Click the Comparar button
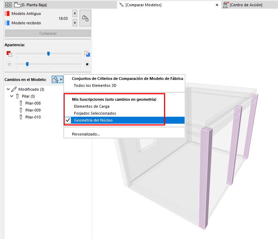This screenshot has width=278, height=239. click(48, 33)
